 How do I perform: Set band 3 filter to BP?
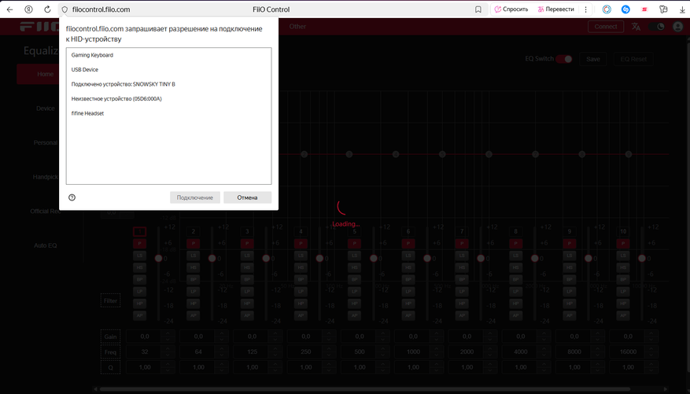point(247,279)
